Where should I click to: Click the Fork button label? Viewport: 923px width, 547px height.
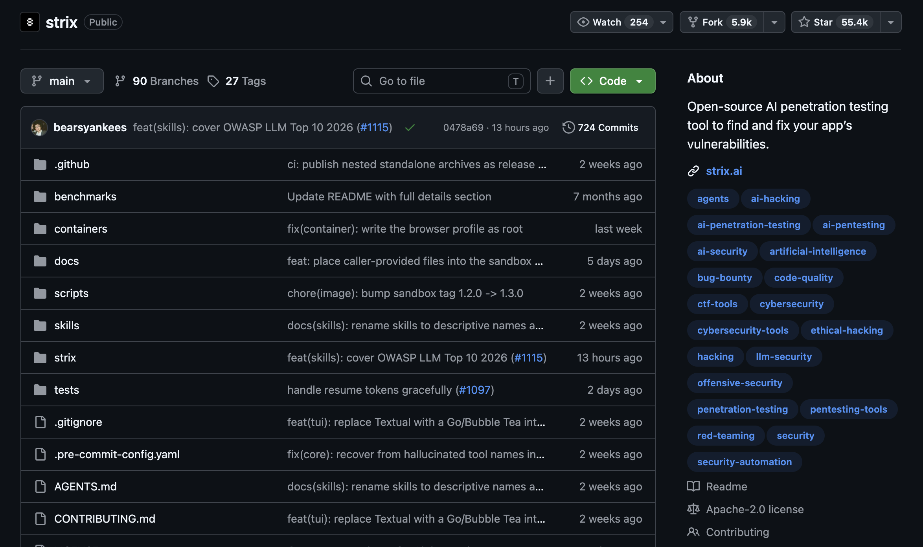[712, 22]
